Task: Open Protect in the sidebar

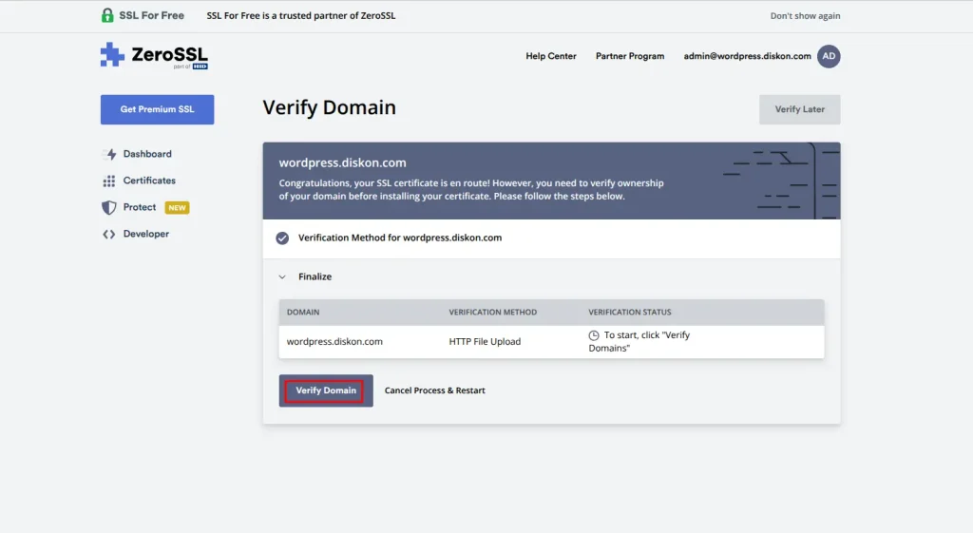Action: click(x=139, y=207)
